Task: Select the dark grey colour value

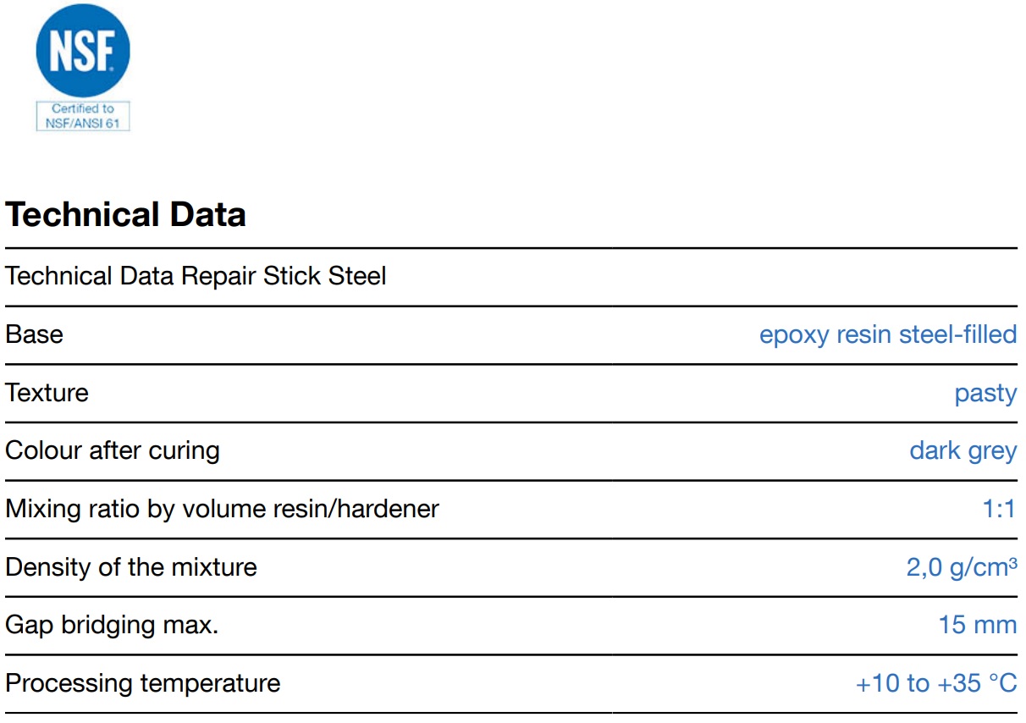Action: click(x=963, y=450)
